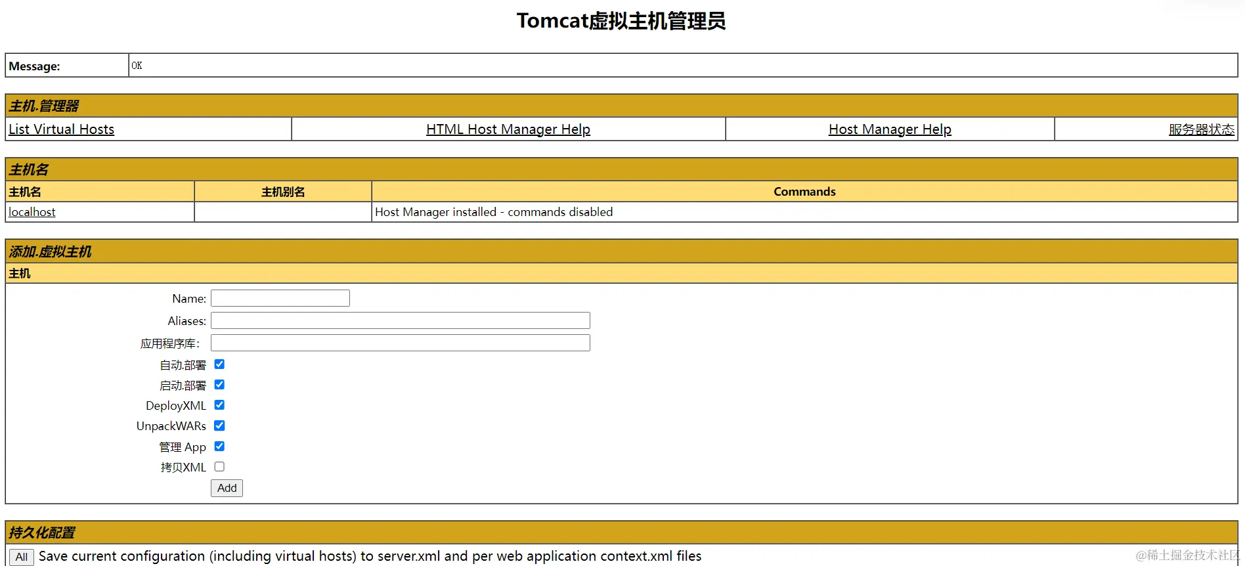
Task: Uncheck the UnpackWARs checkbox
Action: click(x=219, y=425)
